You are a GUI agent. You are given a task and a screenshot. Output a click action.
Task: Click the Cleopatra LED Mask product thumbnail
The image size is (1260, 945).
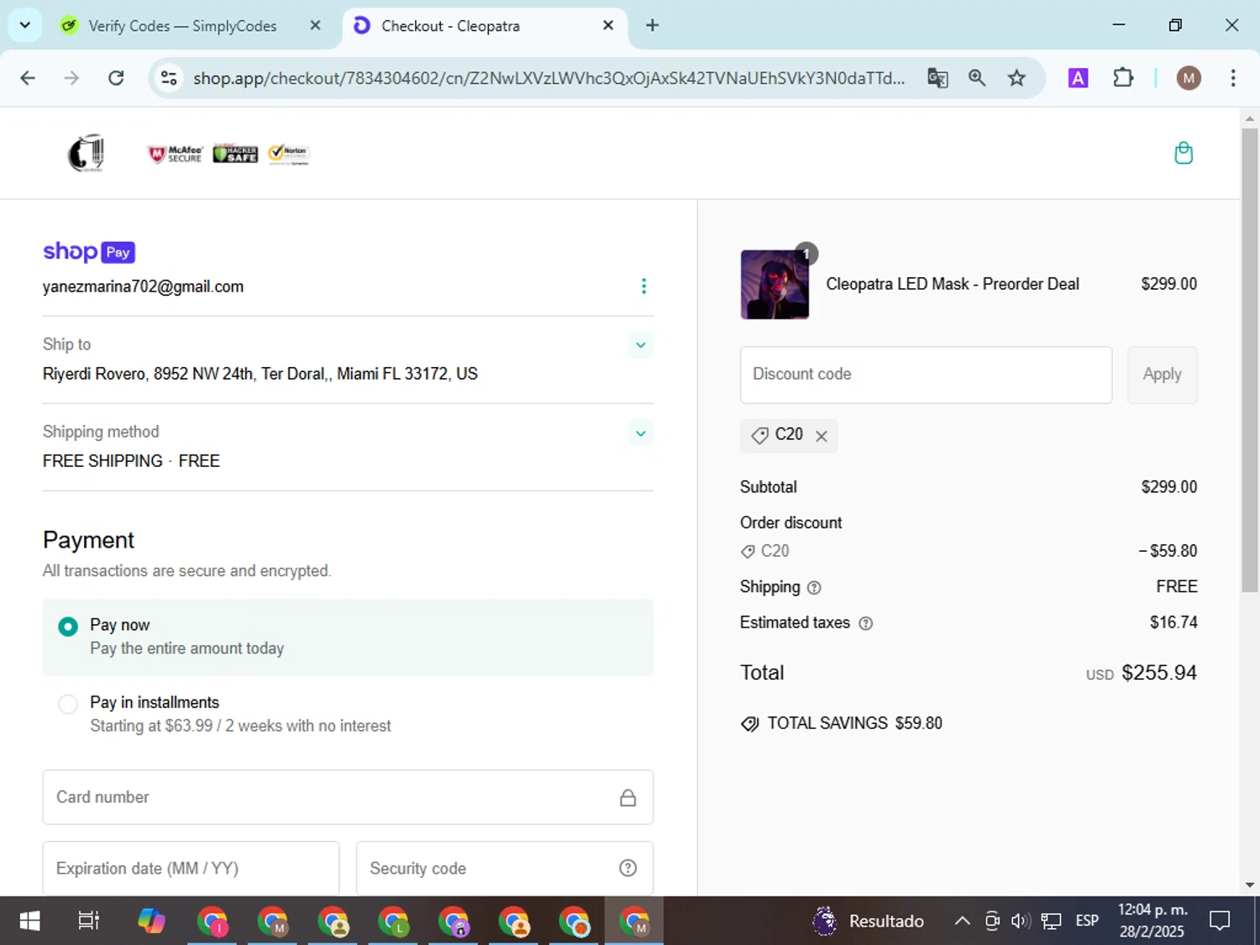[x=774, y=285]
